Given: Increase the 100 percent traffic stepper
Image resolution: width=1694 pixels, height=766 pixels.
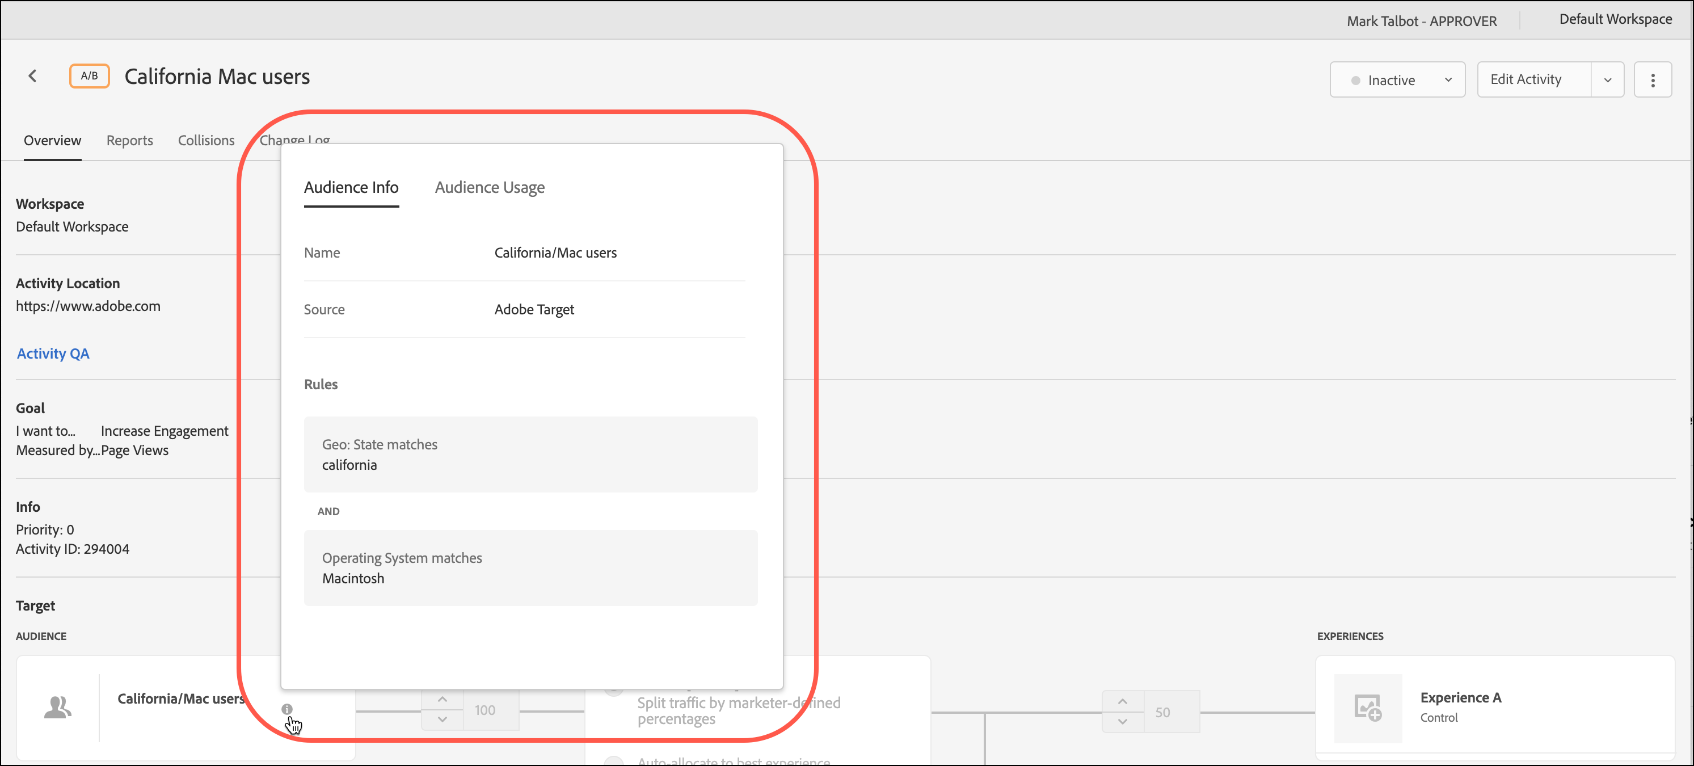Looking at the screenshot, I should tap(443, 700).
